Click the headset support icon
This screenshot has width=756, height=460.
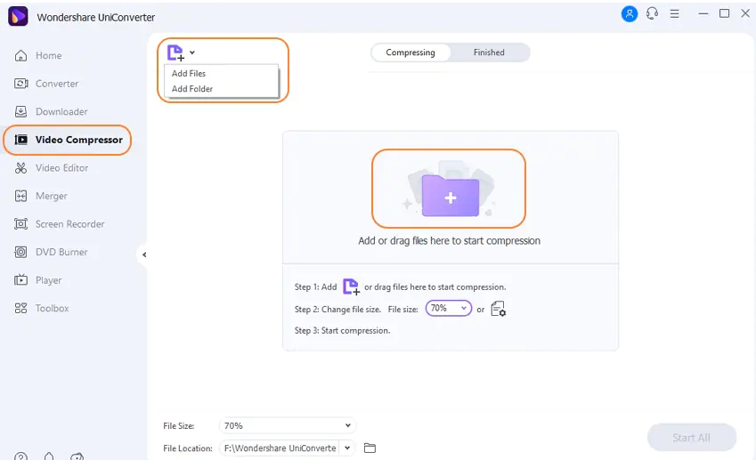pos(653,14)
